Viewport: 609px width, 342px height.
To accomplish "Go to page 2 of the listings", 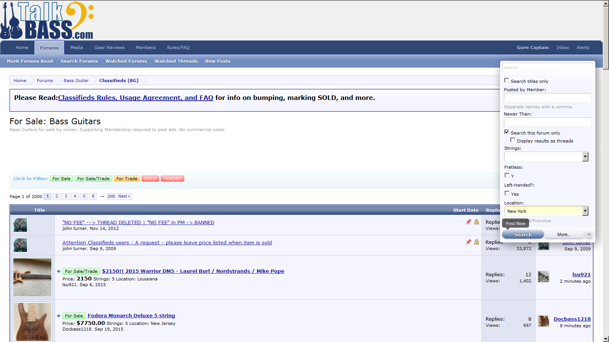I will 57,196.
